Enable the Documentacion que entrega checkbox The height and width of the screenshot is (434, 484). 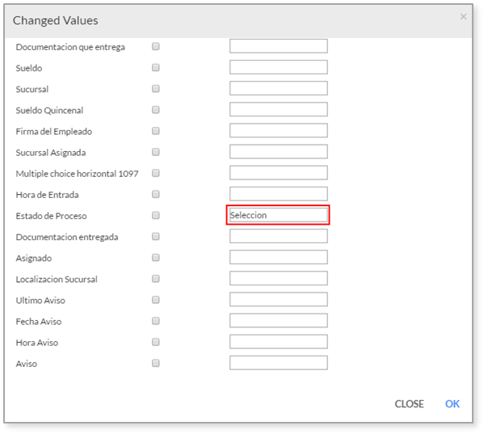pos(156,47)
